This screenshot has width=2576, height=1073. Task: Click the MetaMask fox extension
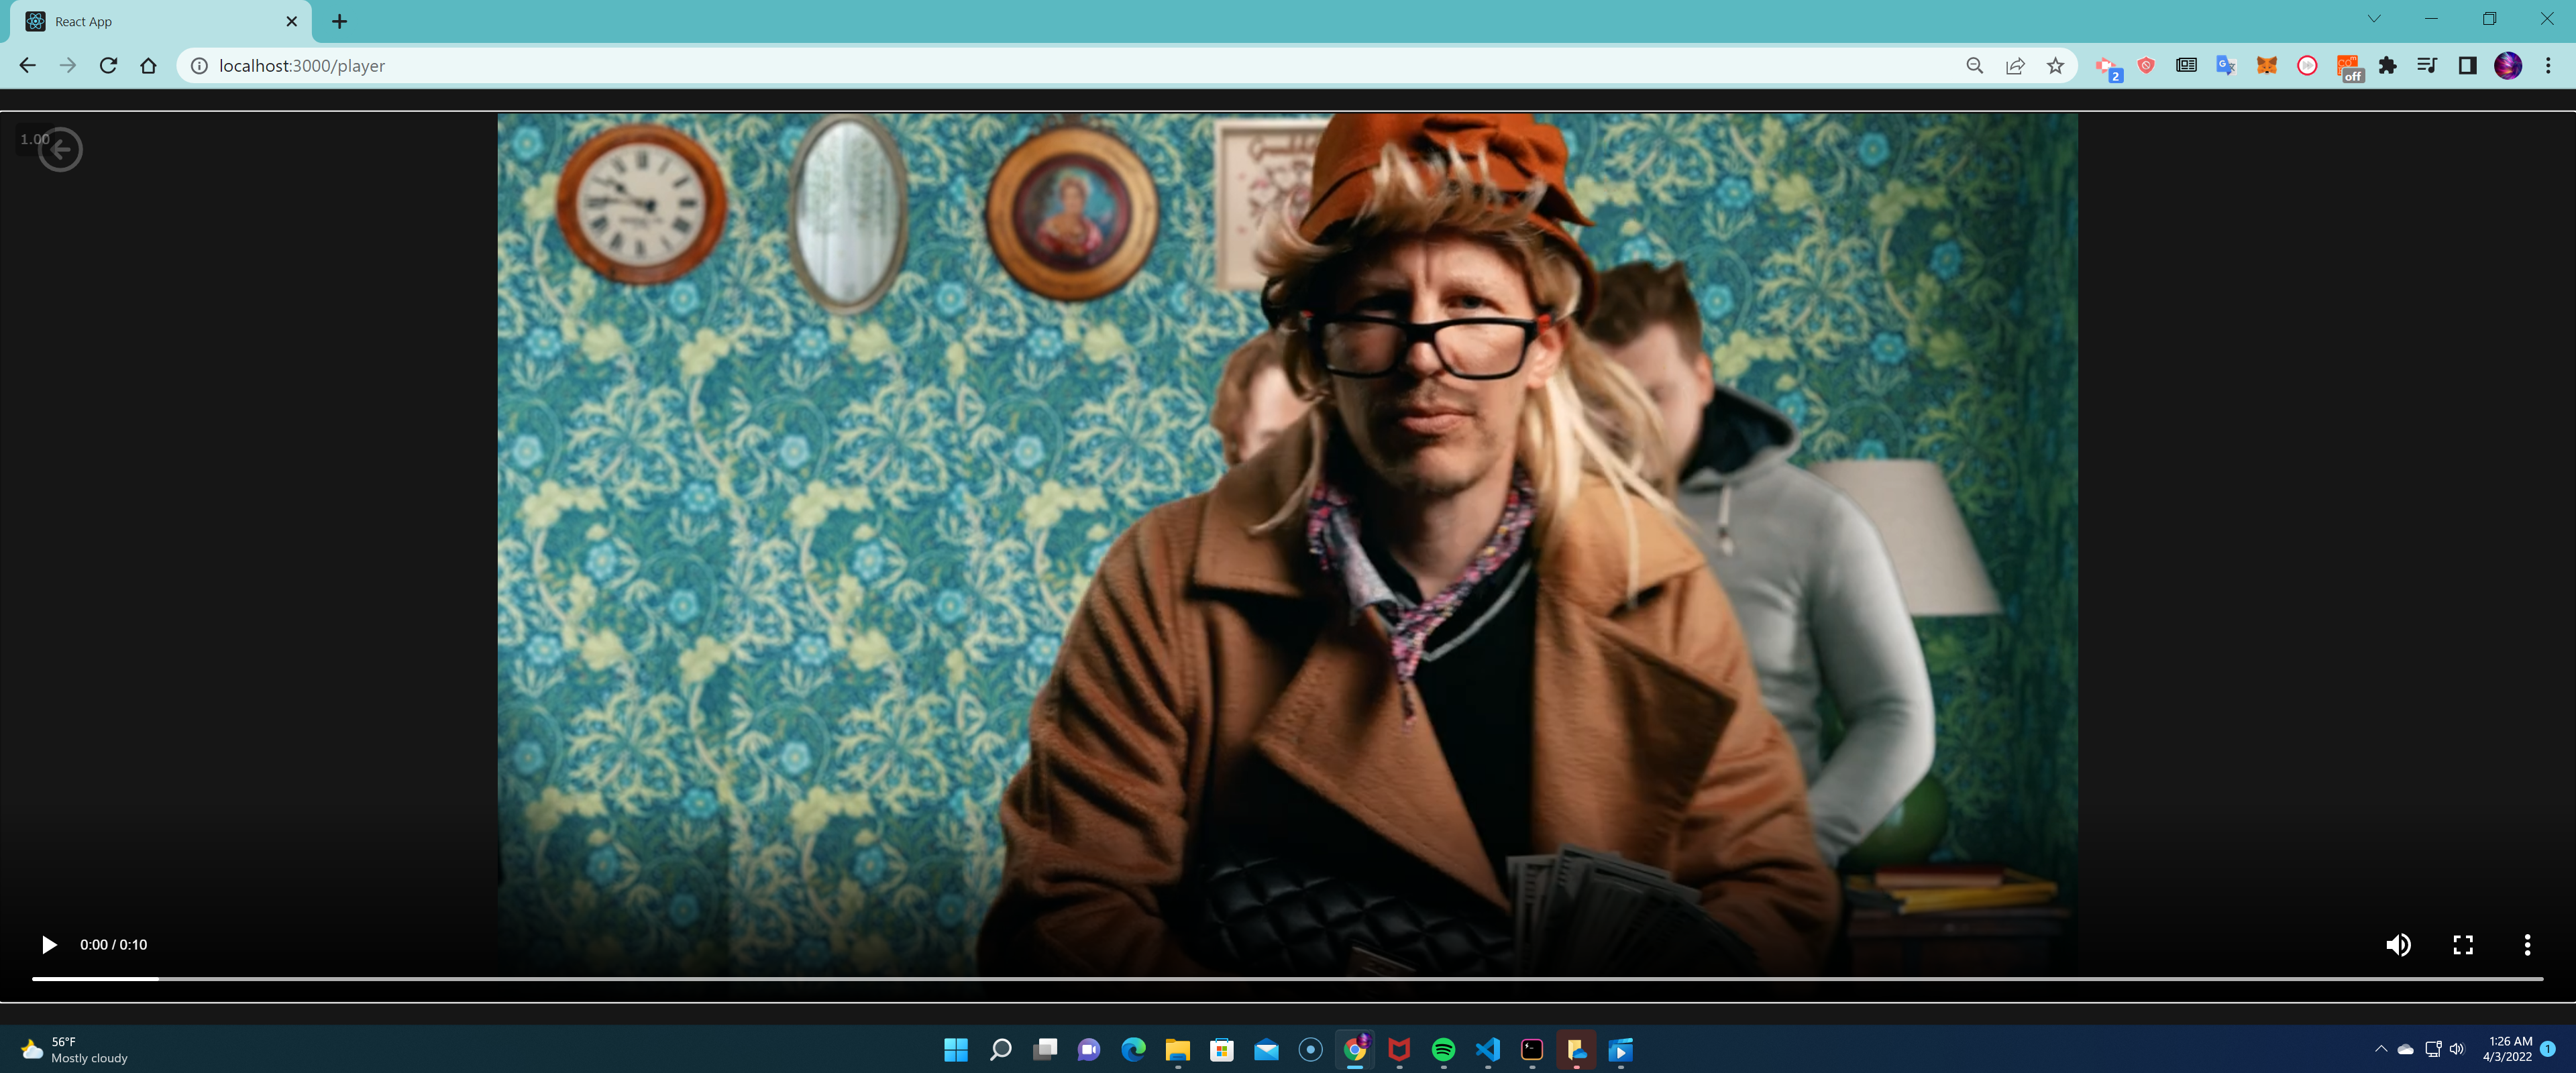pos(2266,65)
